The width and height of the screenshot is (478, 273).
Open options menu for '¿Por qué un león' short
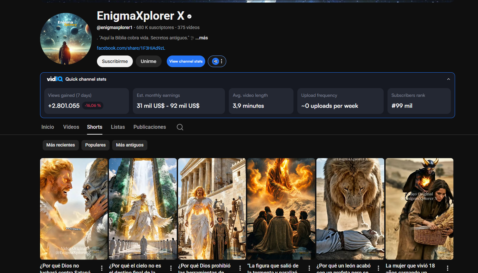378,268
